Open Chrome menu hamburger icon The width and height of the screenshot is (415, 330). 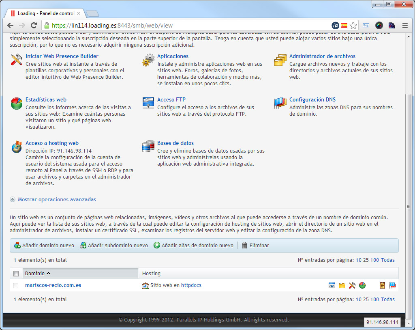[405, 26]
